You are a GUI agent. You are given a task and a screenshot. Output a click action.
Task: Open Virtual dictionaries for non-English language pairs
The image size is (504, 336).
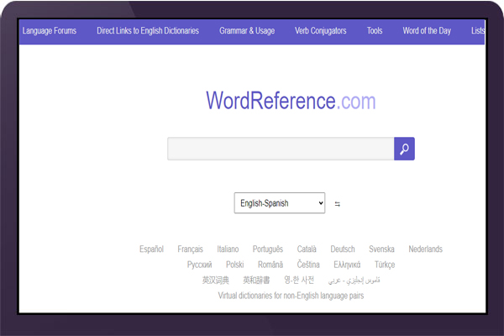(x=291, y=296)
